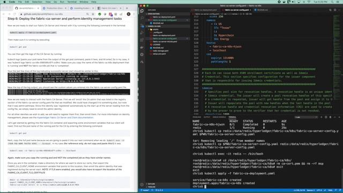The height and width of the screenshot is (193, 343).
Task: Open the editor More Actions icon
Action: [339, 10]
